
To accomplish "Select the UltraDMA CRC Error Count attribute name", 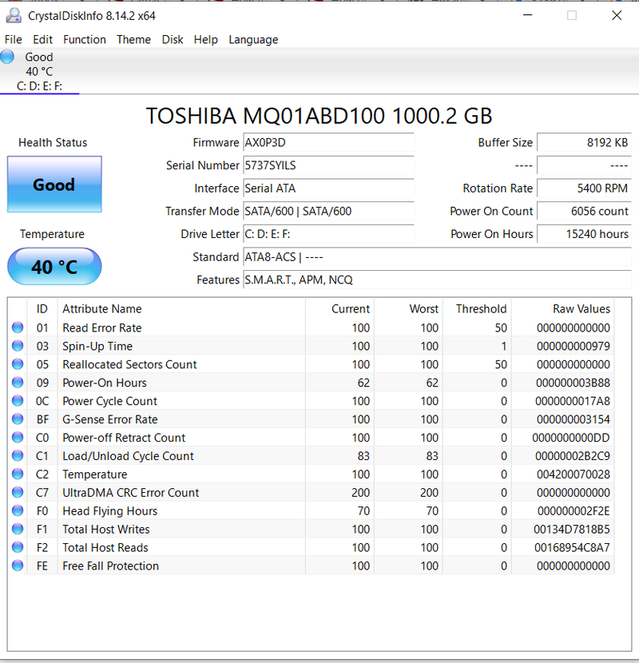I will (x=131, y=493).
